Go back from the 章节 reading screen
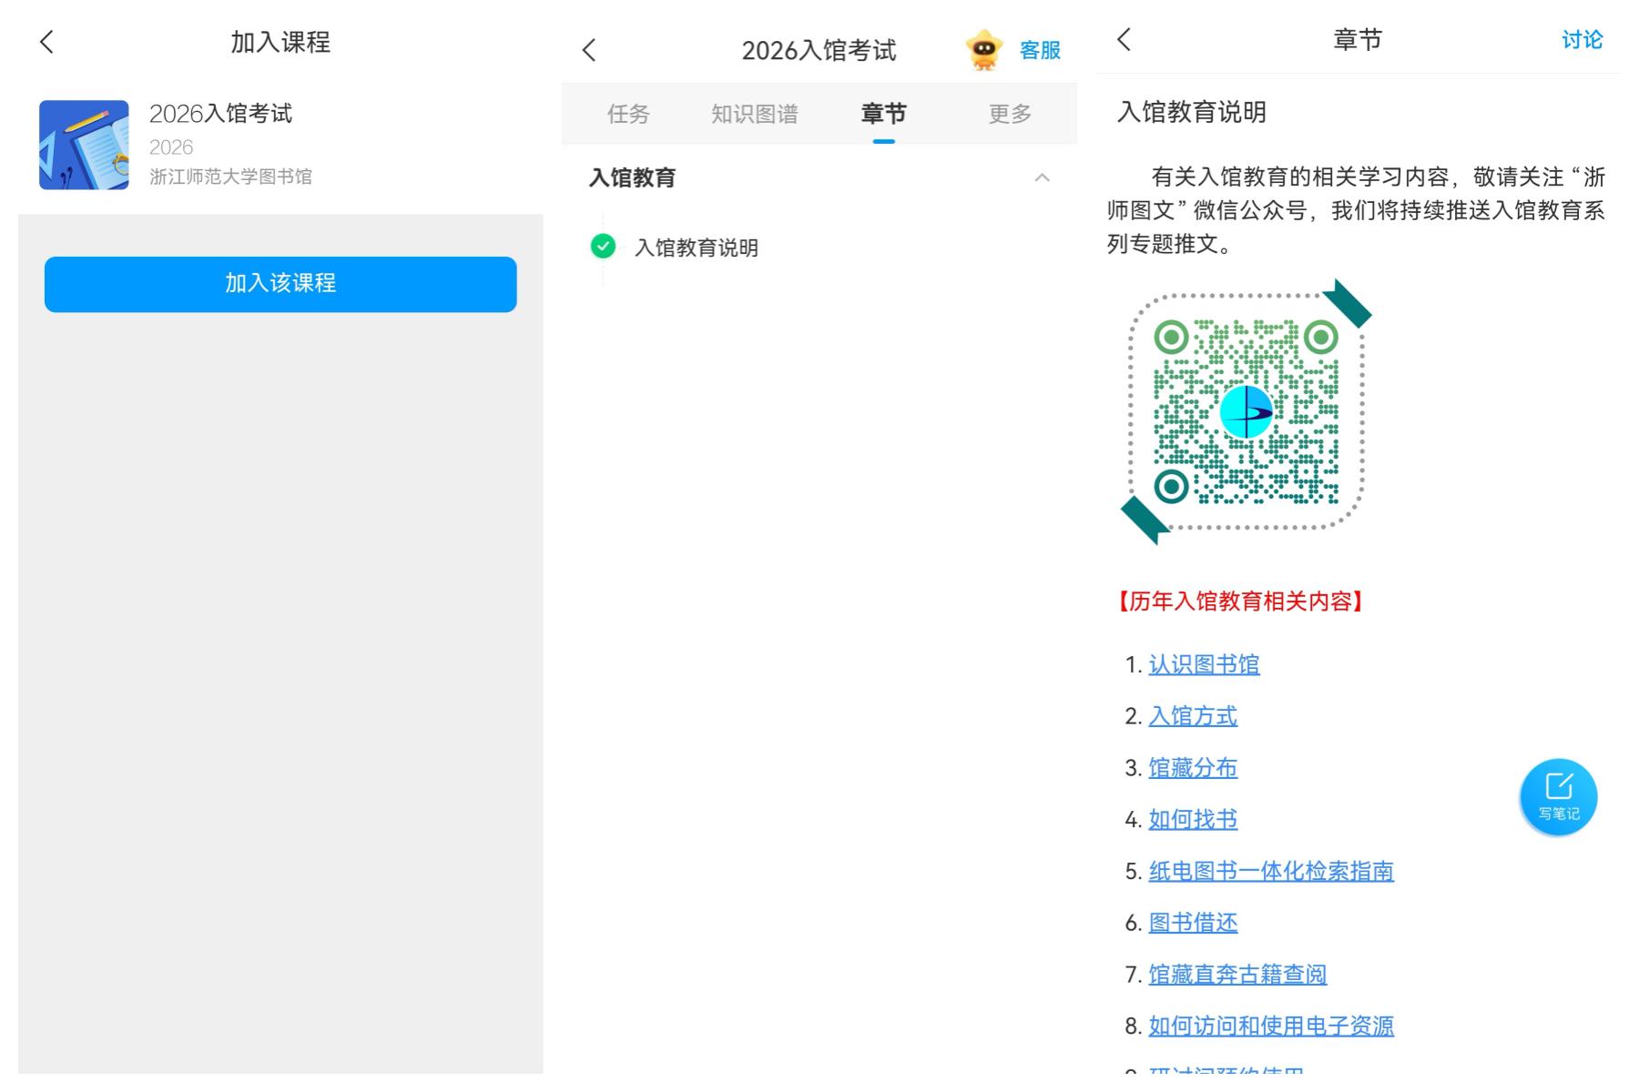Viewport: 1639px width, 1092px height. click(x=1125, y=39)
